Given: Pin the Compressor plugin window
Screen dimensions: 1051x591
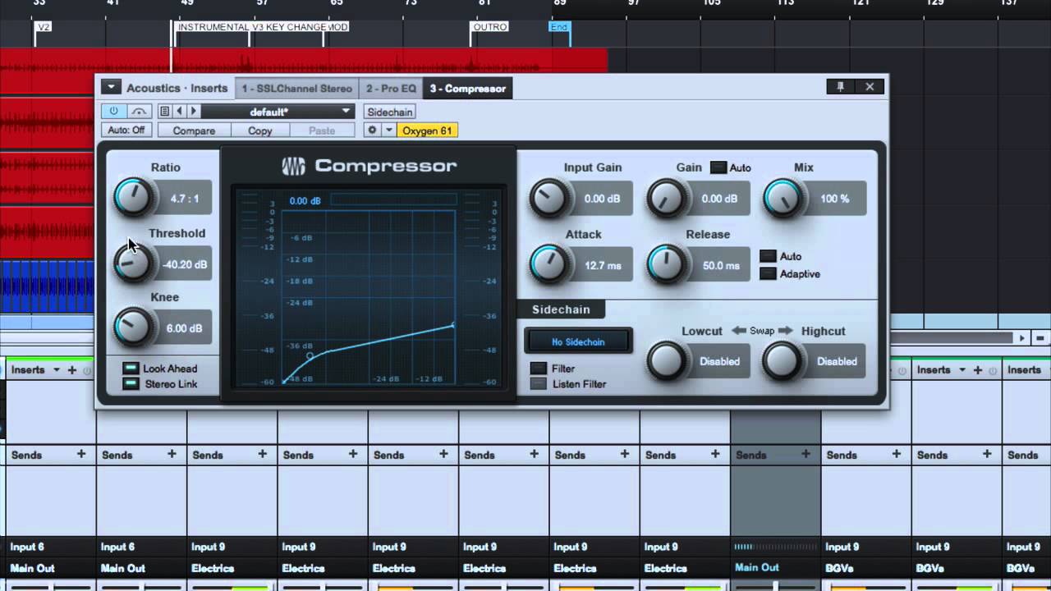Looking at the screenshot, I should point(841,86).
